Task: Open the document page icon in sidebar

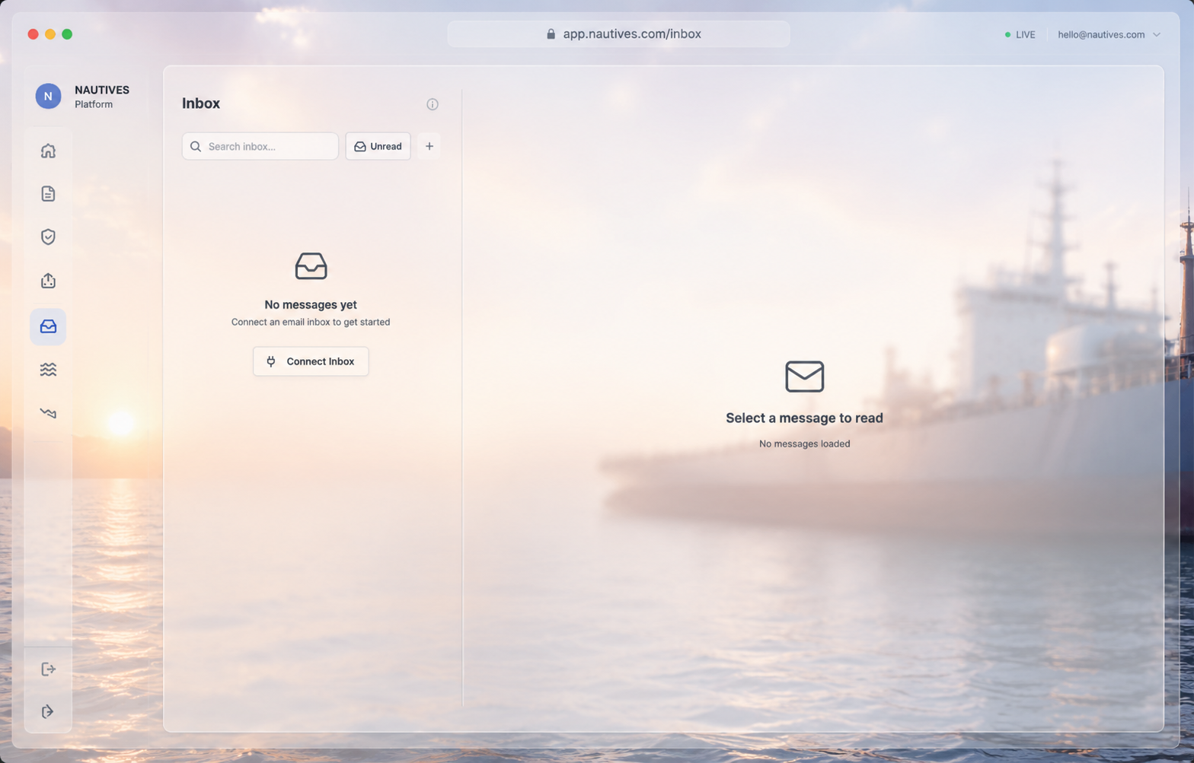Action: [48, 194]
